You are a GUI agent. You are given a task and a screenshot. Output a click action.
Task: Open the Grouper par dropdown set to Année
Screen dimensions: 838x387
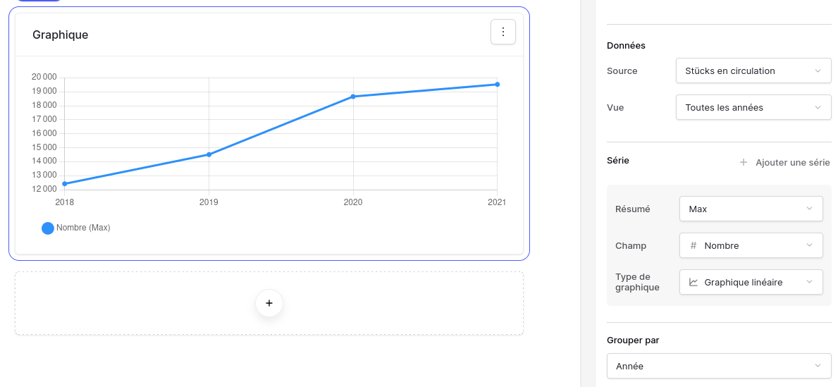(718, 366)
